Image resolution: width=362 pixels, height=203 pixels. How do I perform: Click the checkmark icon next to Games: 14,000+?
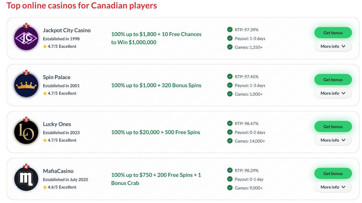[230, 141]
